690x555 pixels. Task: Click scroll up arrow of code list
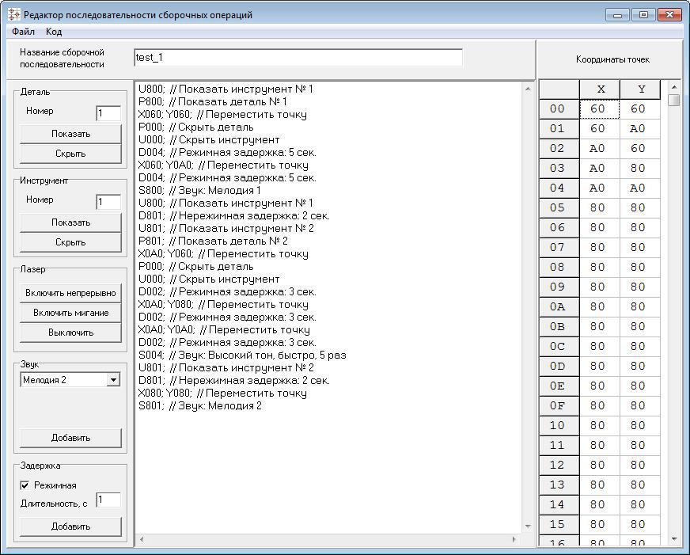click(528, 89)
